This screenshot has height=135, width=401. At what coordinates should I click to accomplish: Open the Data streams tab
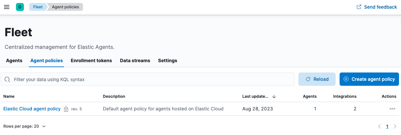coord(135,61)
